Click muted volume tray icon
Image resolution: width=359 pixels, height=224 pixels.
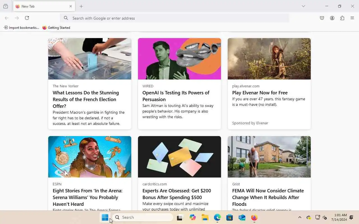click(325, 217)
